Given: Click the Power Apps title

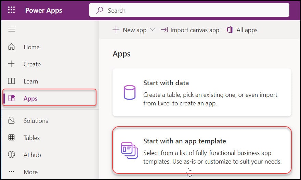Looking at the screenshot, I should pyautogui.click(x=44, y=10).
